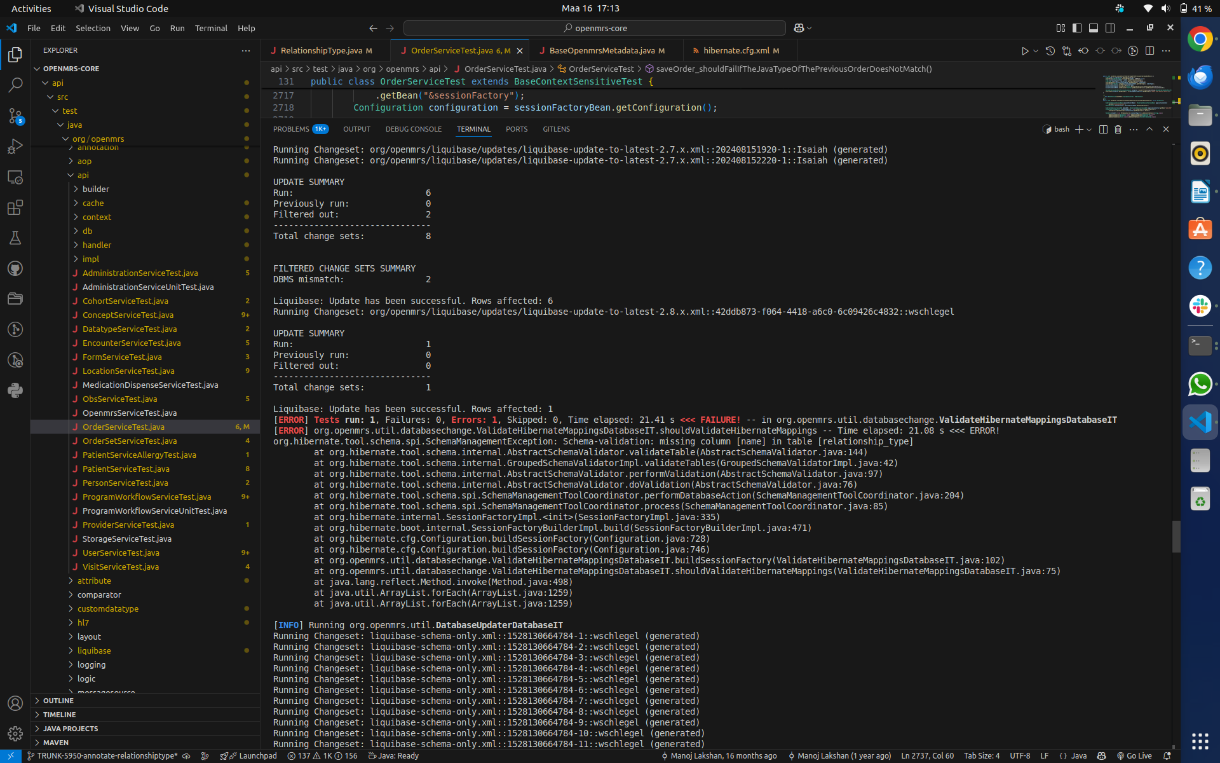Image resolution: width=1220 pixels, height=763 pixels.
Task: Open Manage gear menu
Action: pos(15,734)
